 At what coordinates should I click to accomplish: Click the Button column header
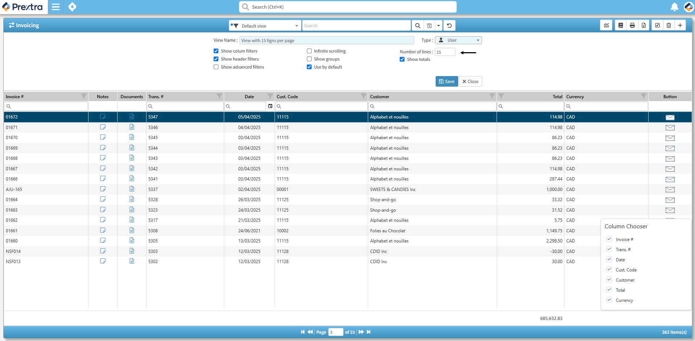(x=670, y=97)
